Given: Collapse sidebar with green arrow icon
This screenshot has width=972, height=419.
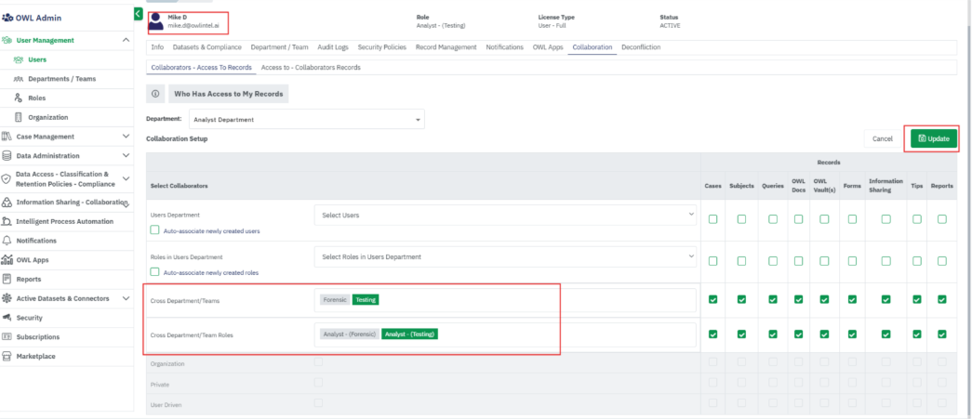Looking at the screenshot, I should pos(138,14).
